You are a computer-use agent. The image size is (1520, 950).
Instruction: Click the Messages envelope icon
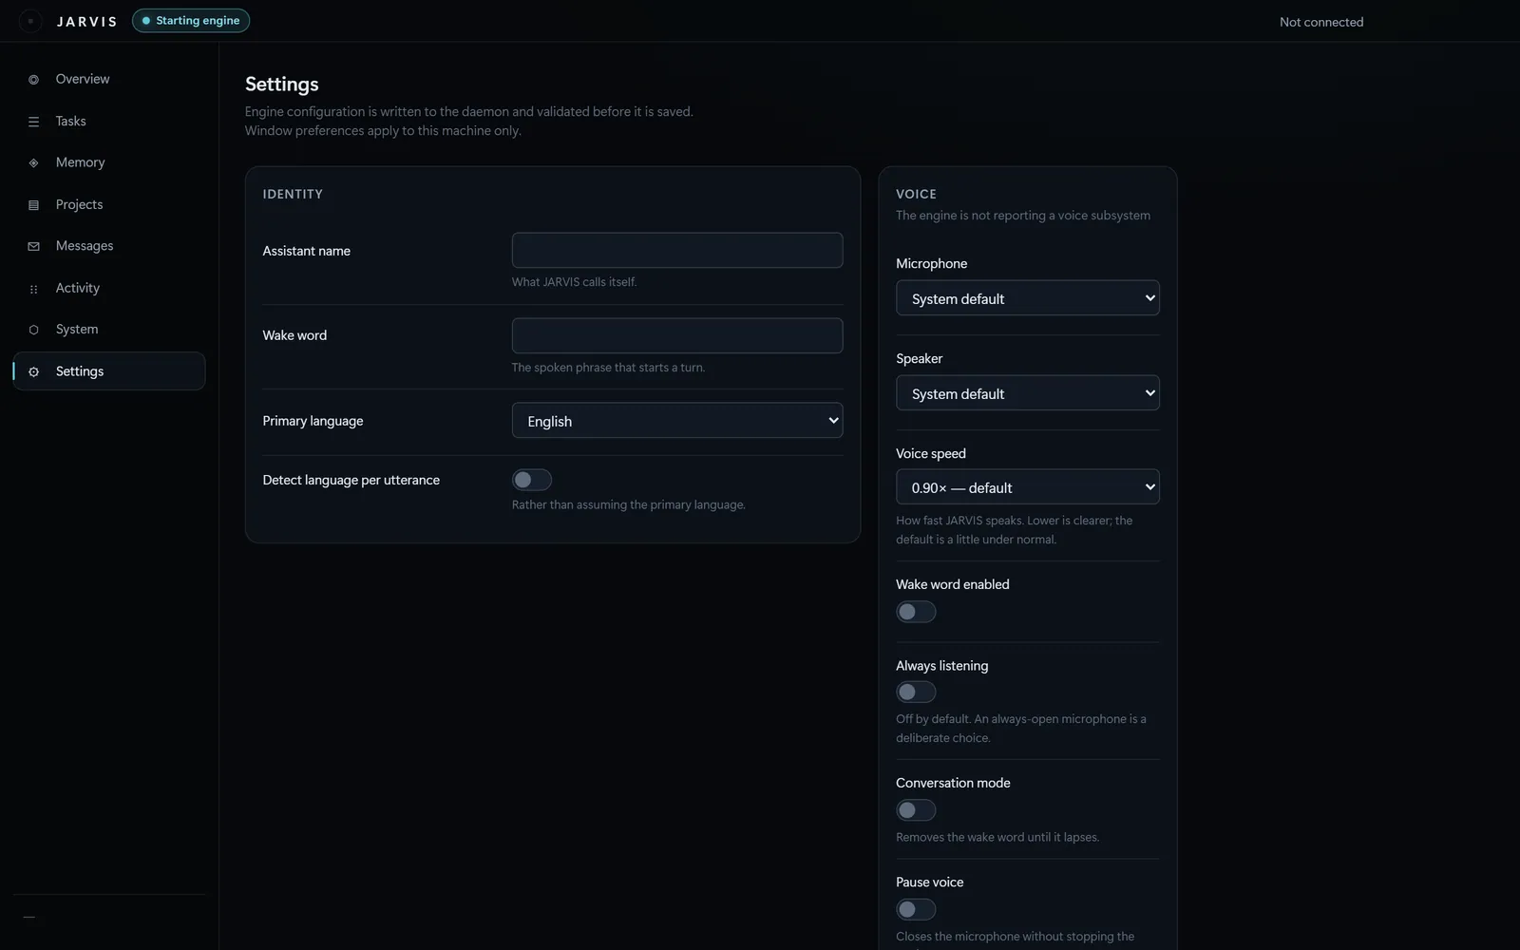click(x=33, y=246)
